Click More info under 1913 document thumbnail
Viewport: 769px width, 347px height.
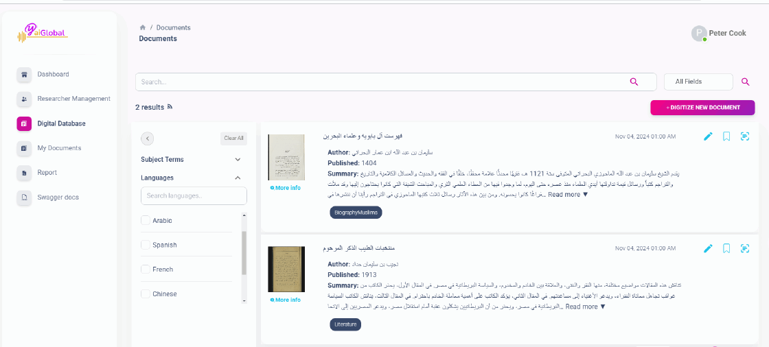tap(286, 300)
